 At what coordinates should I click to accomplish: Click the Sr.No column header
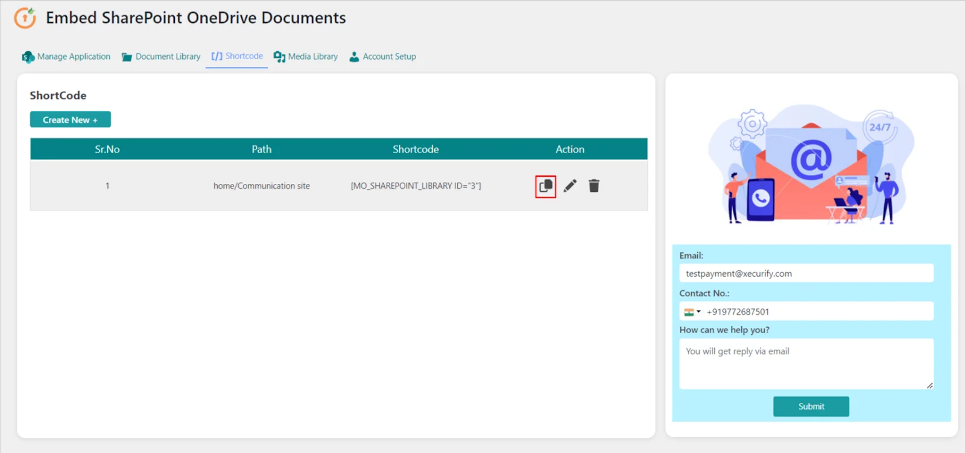107,149
